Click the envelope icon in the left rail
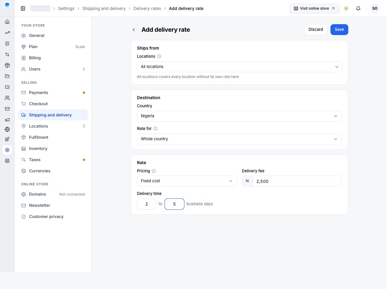 [7, 109]
